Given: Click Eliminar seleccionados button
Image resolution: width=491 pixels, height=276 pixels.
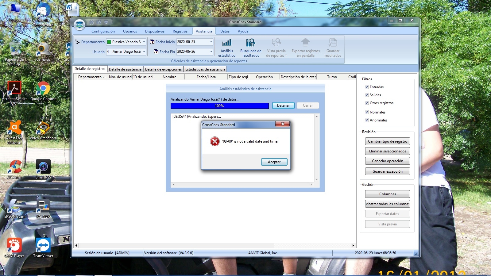Looking at the screenshot, I should [x=388, y=151].
